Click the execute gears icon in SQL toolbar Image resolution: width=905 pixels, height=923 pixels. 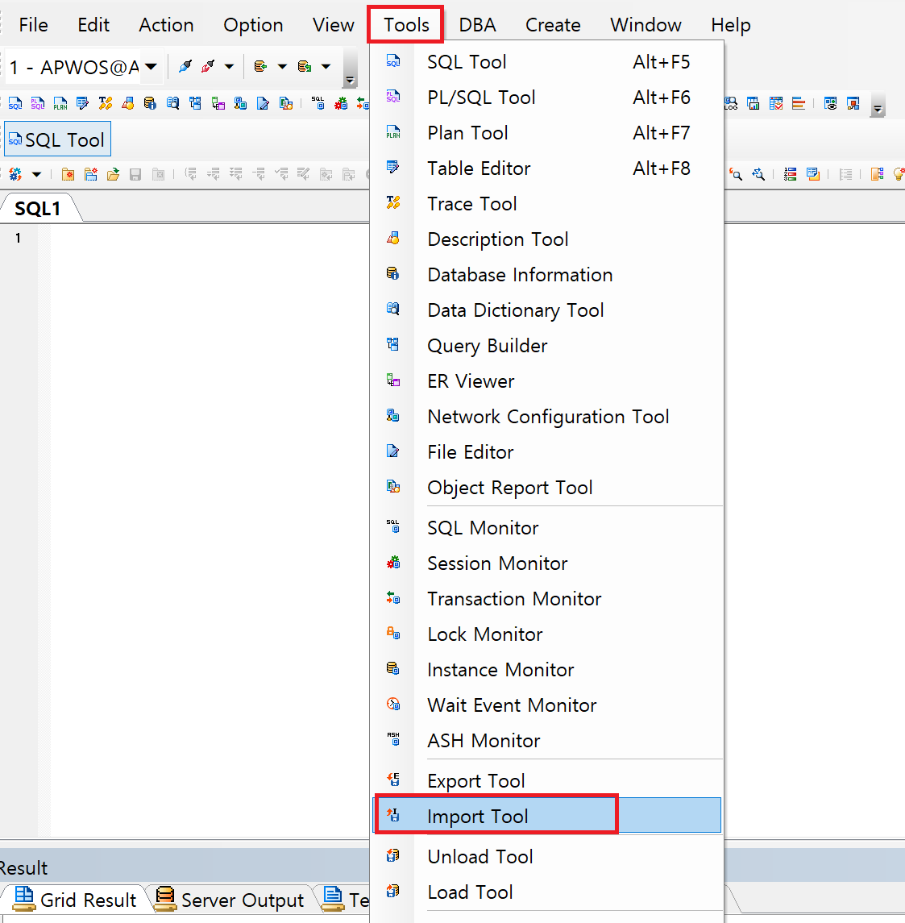tap(16, 174)
